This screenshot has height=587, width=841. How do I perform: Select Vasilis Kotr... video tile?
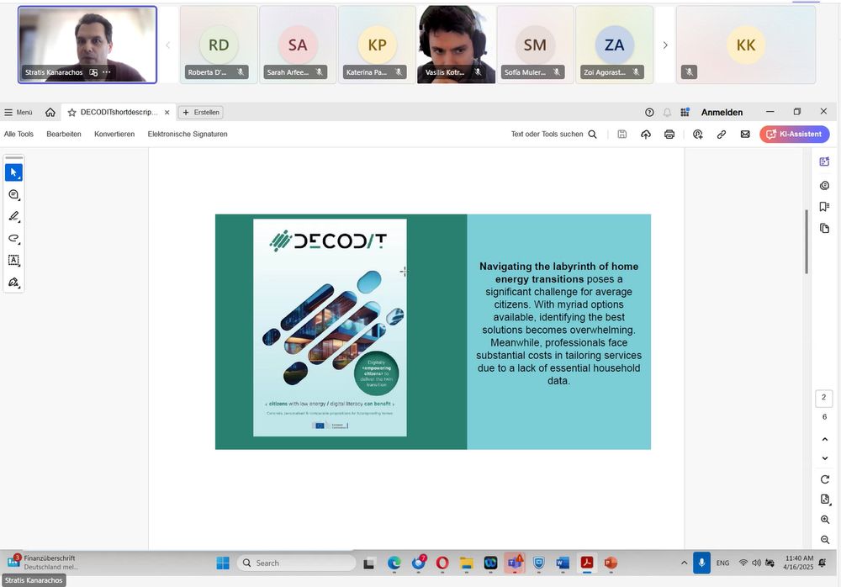point(456,45)
